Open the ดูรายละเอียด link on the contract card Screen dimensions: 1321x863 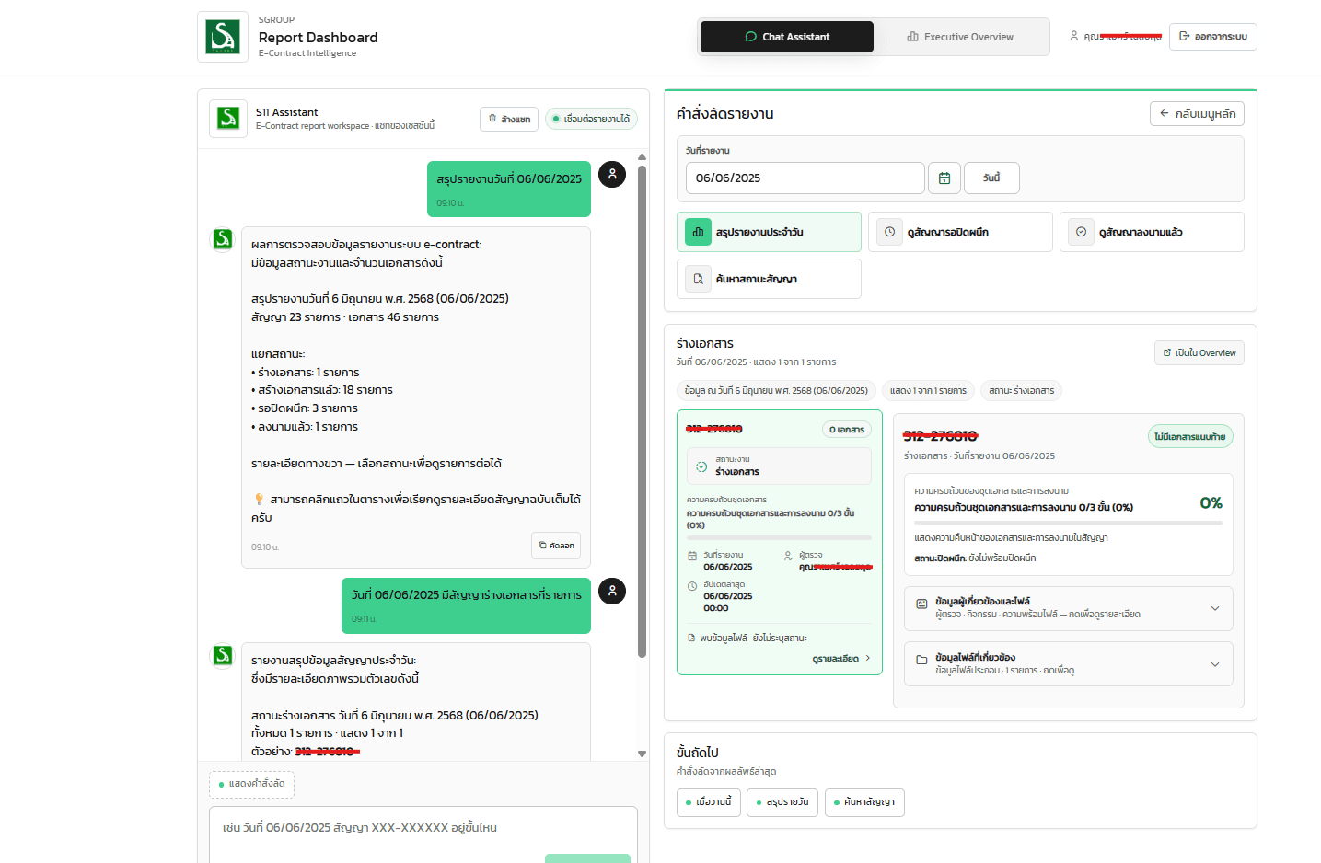[x=840, y=659]
